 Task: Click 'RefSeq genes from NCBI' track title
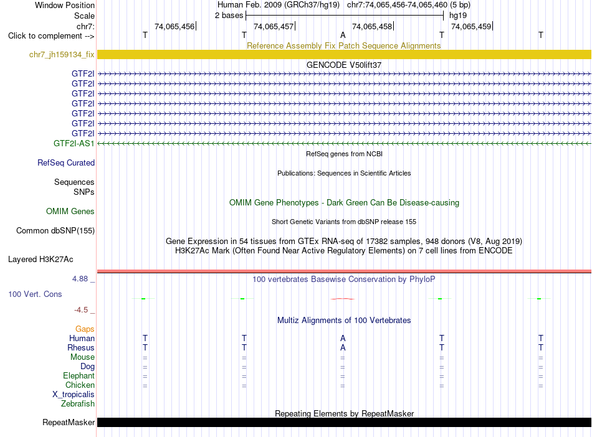click(344, 154)
